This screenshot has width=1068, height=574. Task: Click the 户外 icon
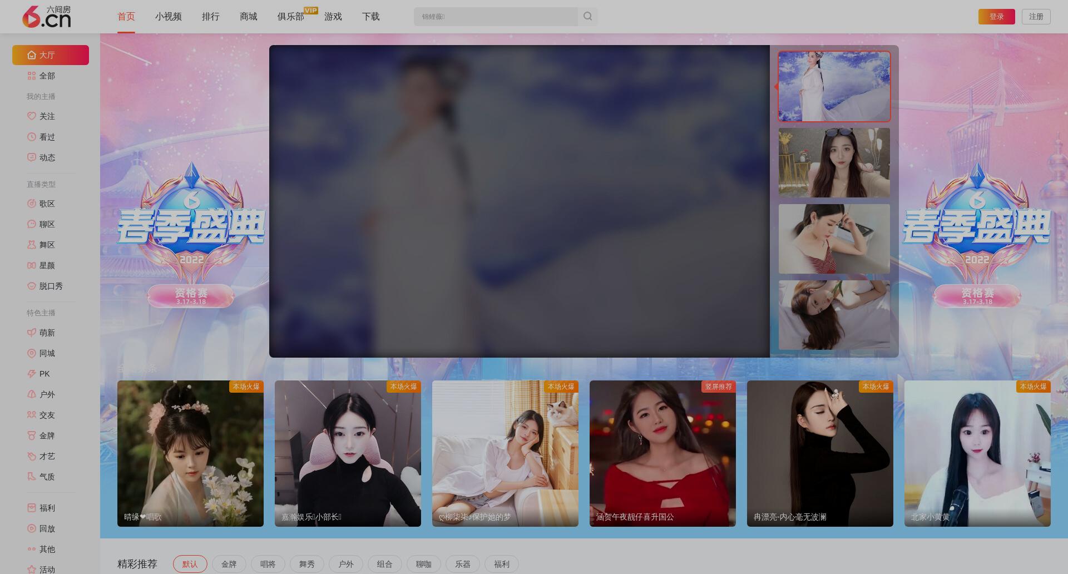pos(32,394)
